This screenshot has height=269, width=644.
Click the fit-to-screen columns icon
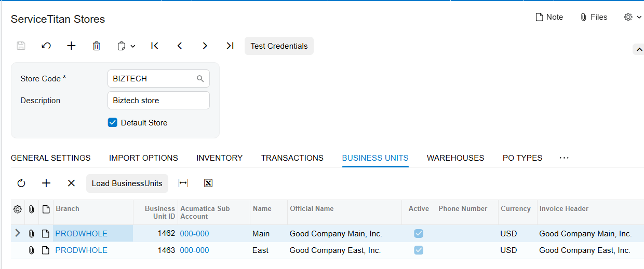coord(183,183)
